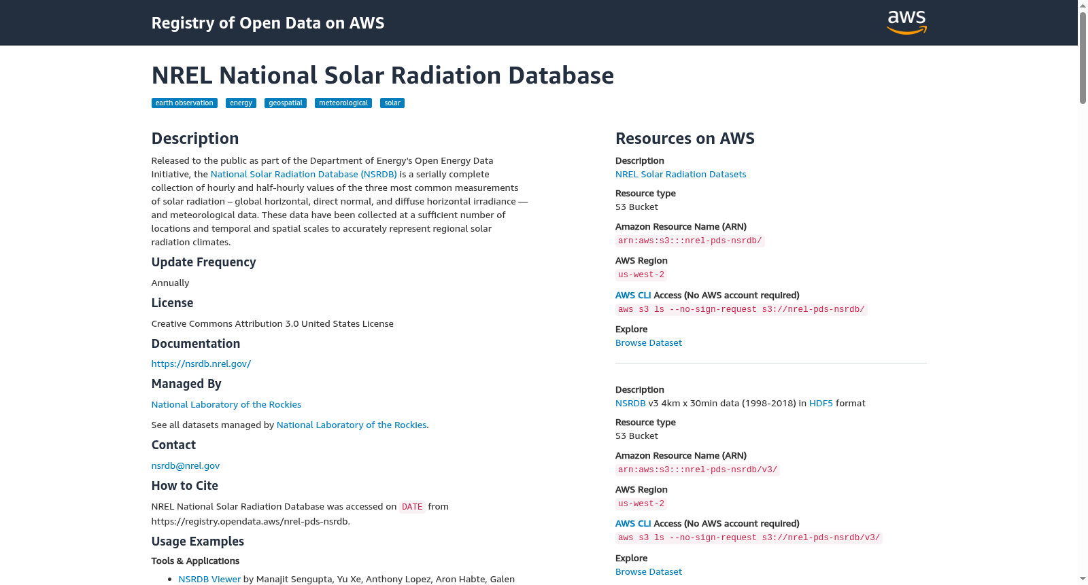Click the us-west-2 region under first resource
1088x585 pixels.
pos(641,275)
